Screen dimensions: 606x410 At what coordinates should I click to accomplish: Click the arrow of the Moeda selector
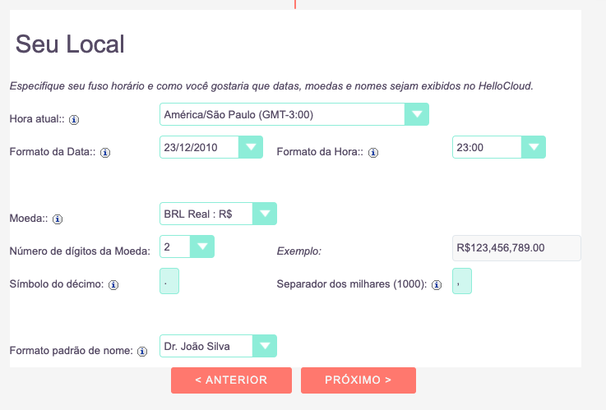265,214
